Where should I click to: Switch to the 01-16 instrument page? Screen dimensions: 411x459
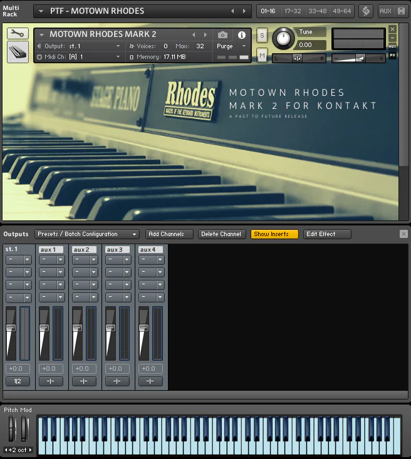pos(268,11)
